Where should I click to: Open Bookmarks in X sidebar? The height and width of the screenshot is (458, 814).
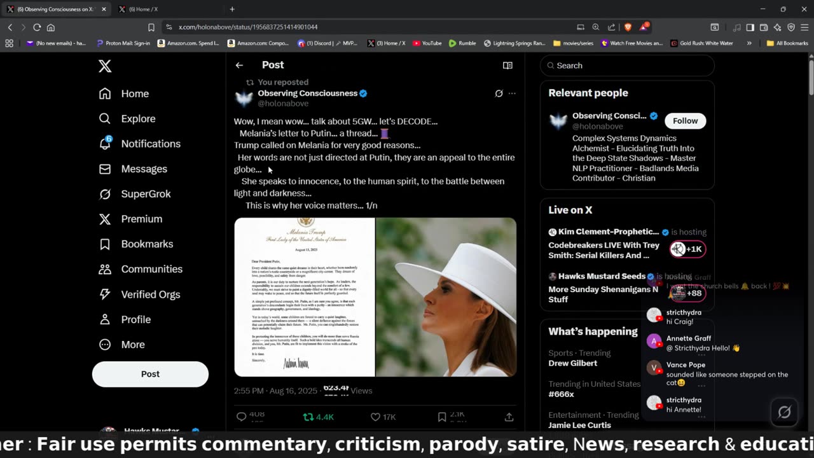point(136,244)
